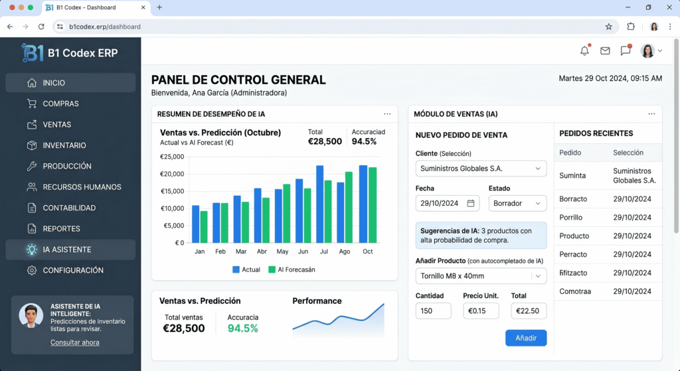The image size is (680, 371).
Task: Click the Consultar ahora link
Action: (74, 342)
